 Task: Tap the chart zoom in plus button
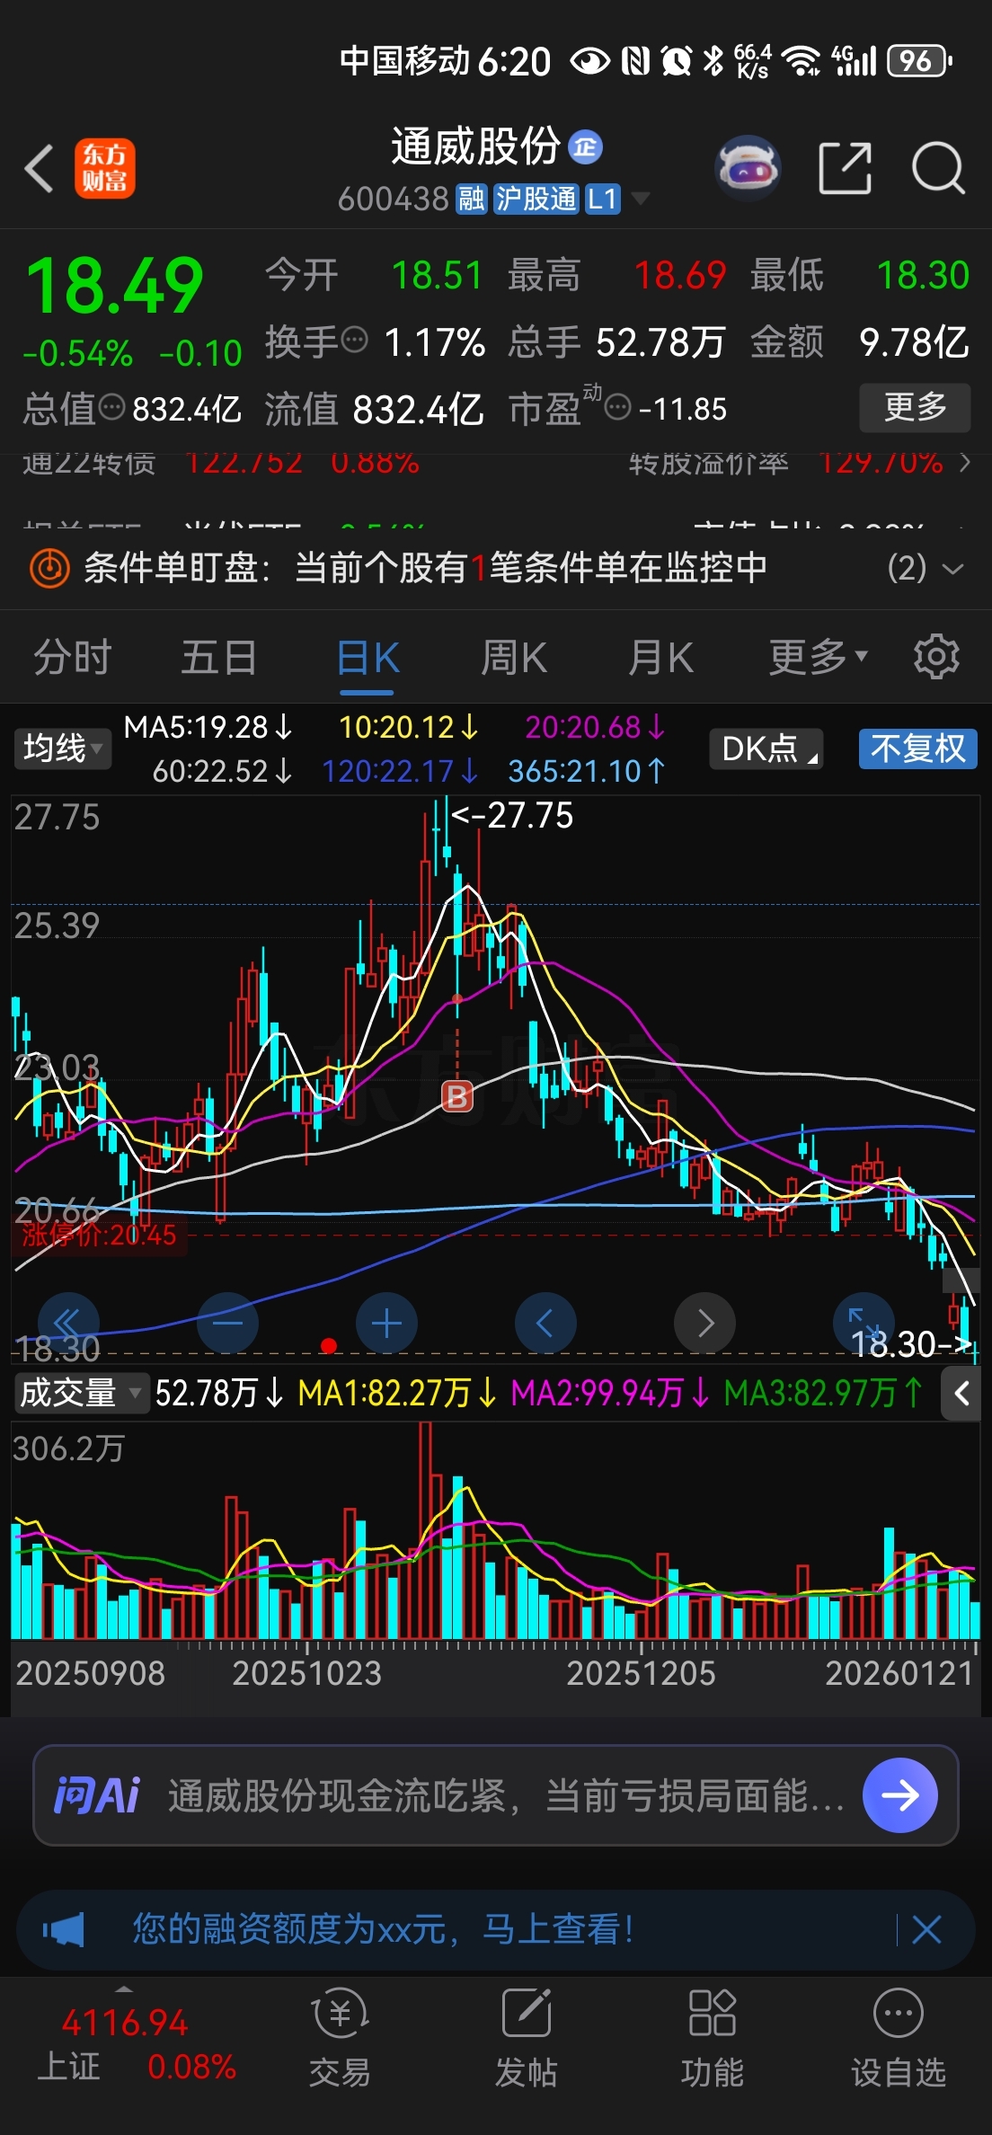point(386,1323)
